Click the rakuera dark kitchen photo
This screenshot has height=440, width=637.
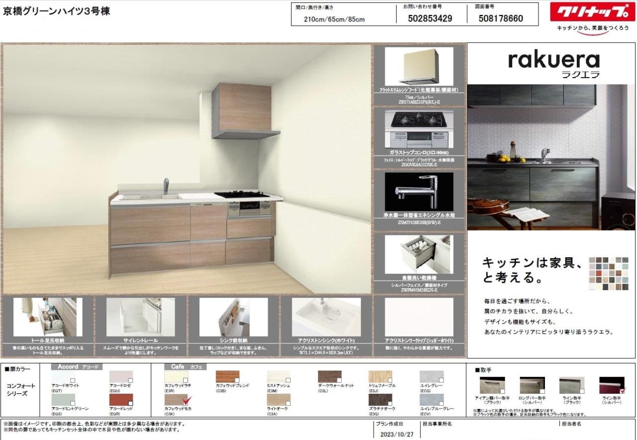551,157
